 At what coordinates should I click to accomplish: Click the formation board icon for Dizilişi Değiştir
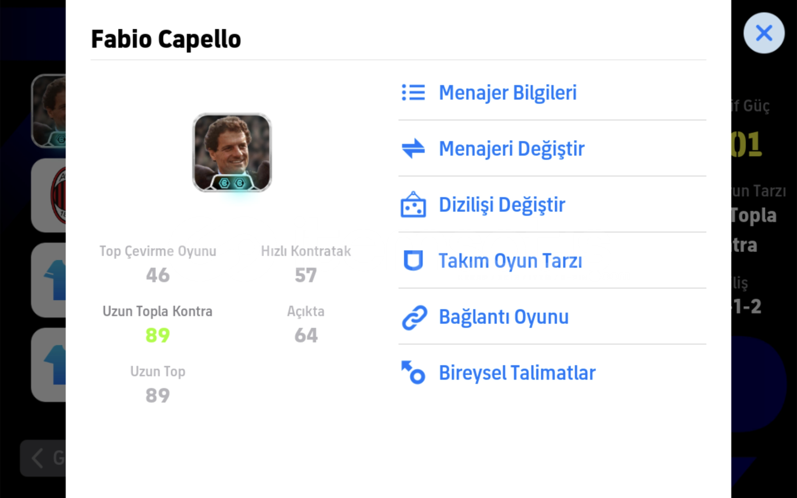coord(413,205)
